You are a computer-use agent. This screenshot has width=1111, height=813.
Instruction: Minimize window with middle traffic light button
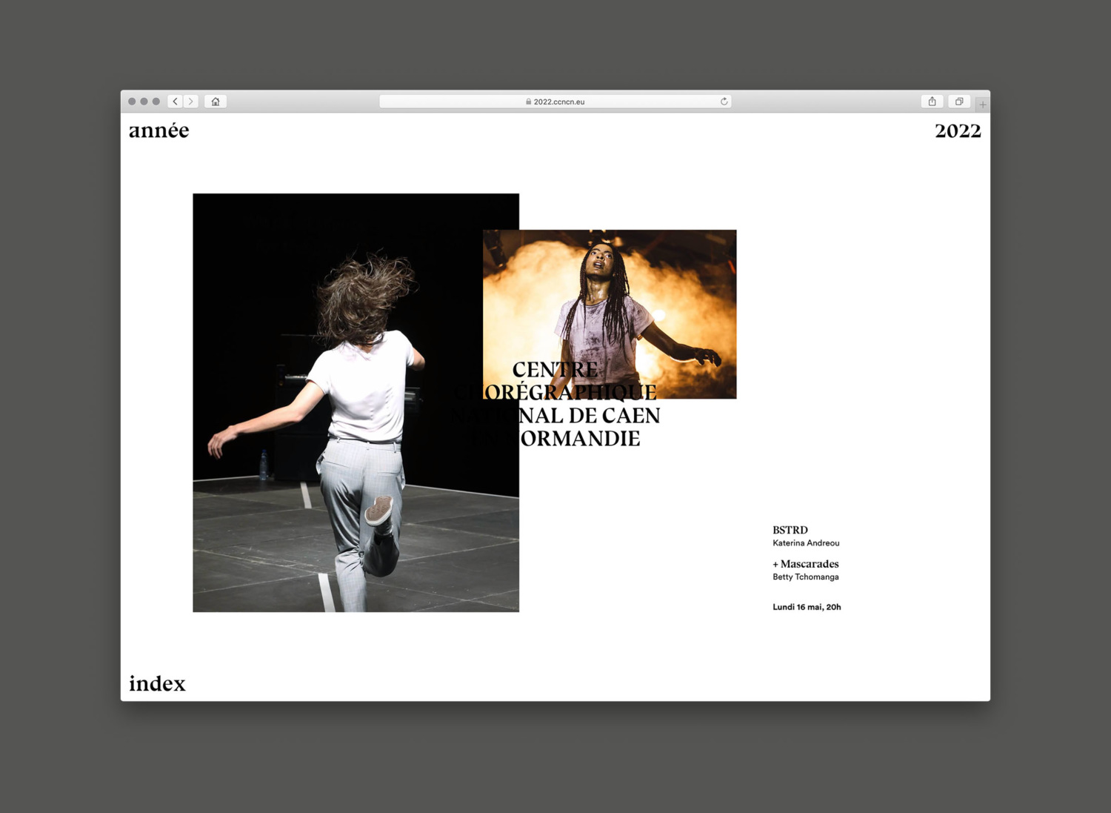(x=144, y=102)
